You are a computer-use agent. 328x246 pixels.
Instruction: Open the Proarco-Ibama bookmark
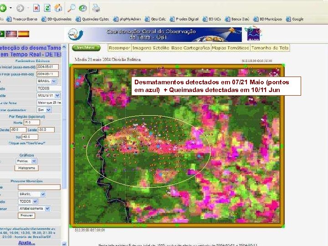point(22,19)
